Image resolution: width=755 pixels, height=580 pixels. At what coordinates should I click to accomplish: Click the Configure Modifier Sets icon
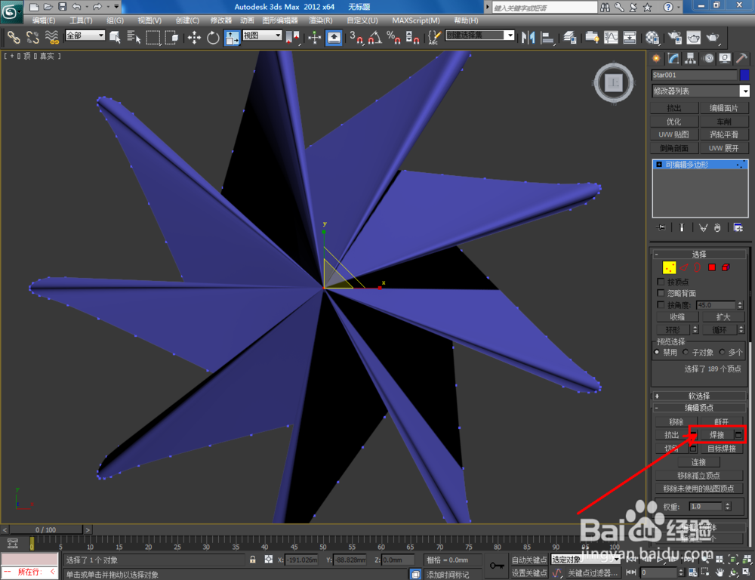click(738, 227)
